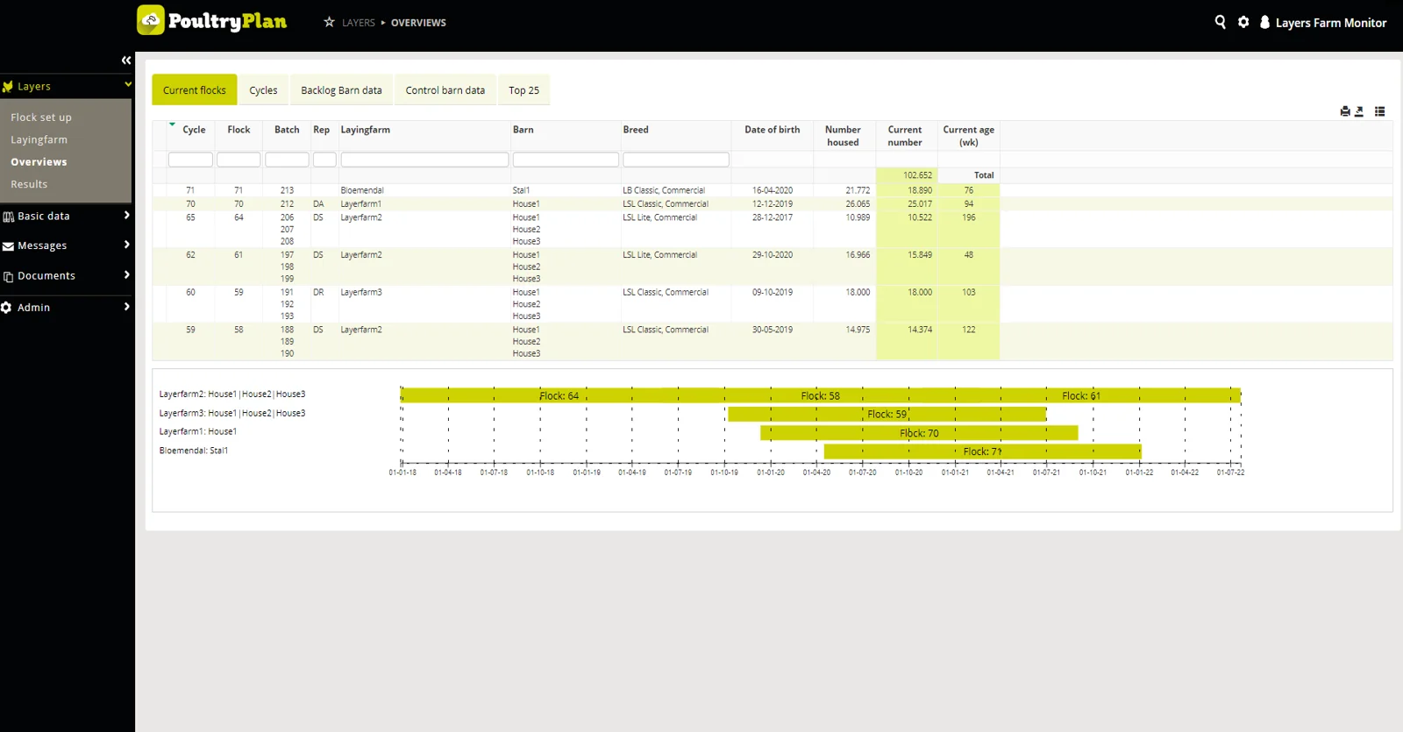
Task: Open the Backlog Barn data tab
Action: point(341,90)
